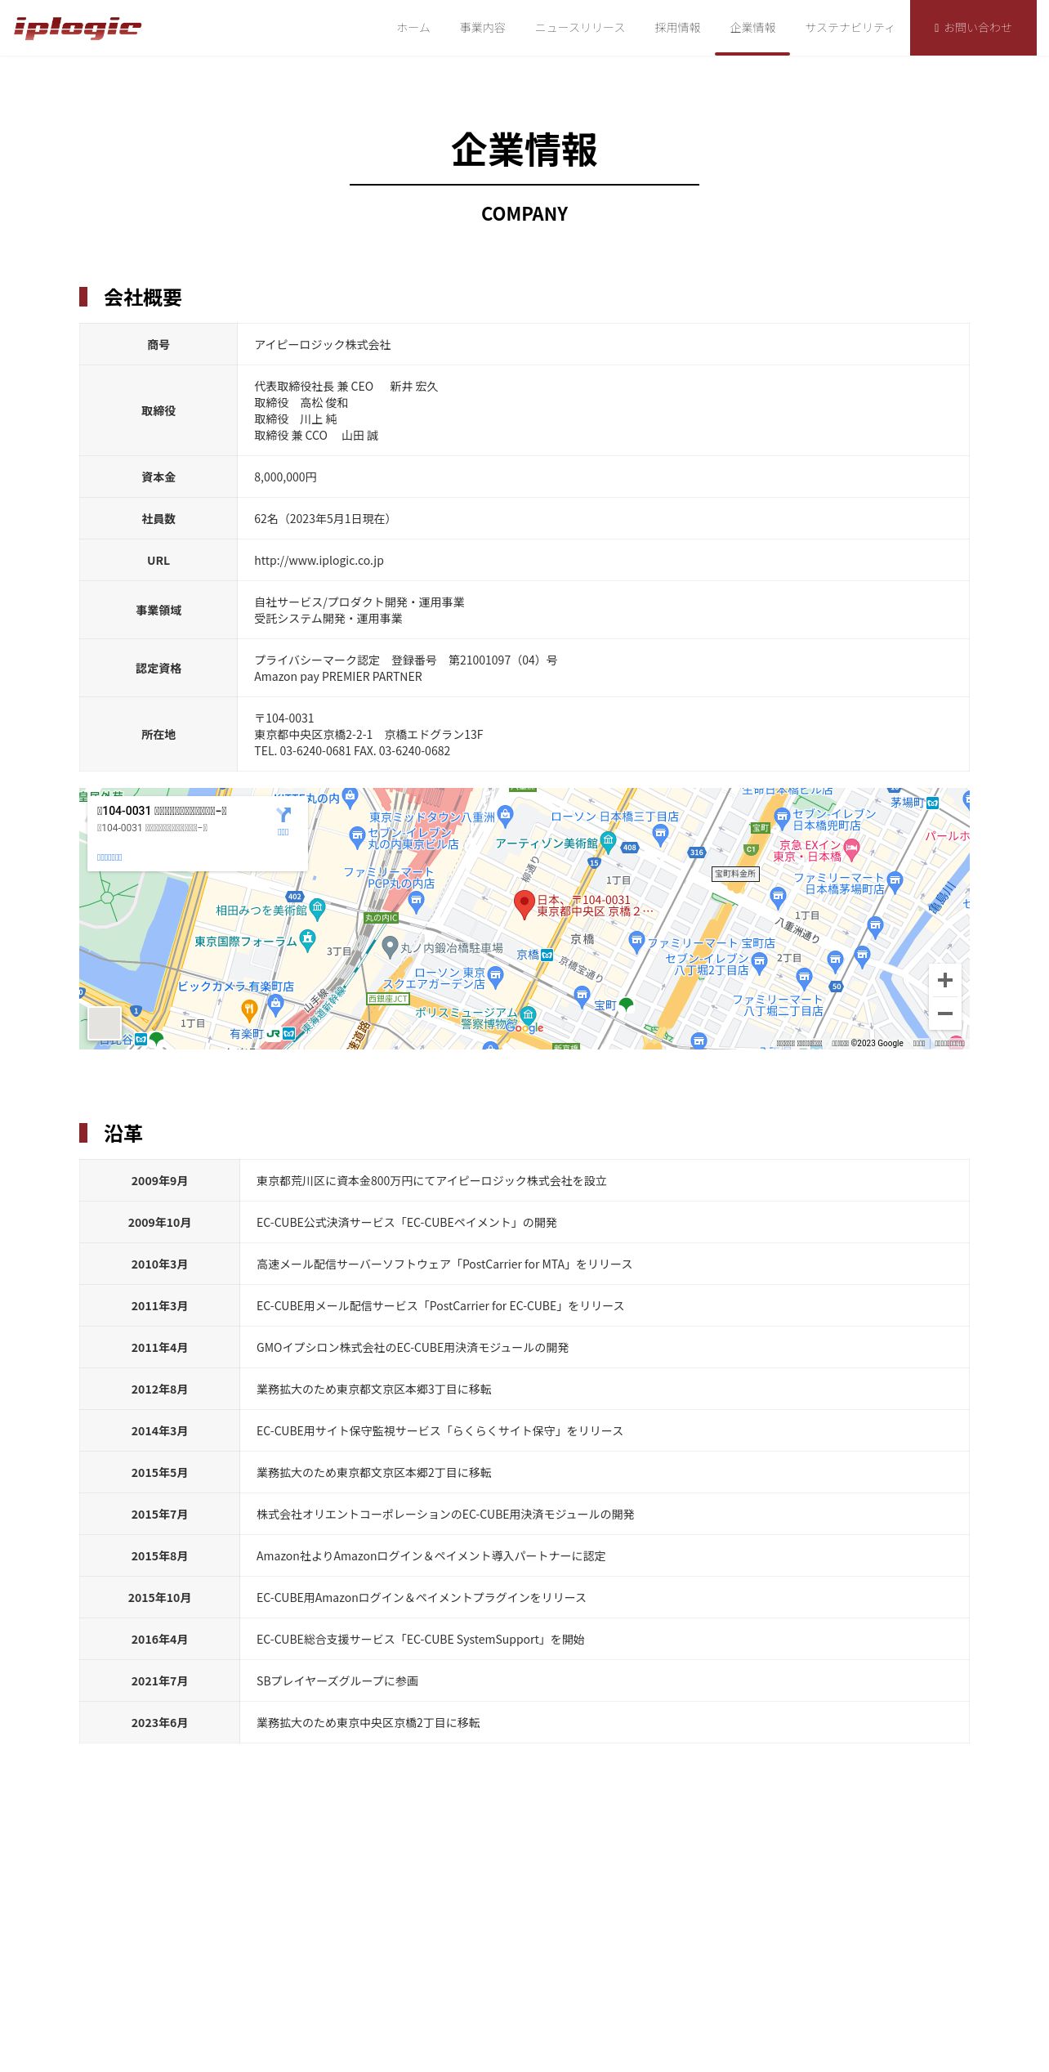This screenshot has height=2072, width=1049.
Task: Zoom in the map with plus button
Action: coord(945,980)
